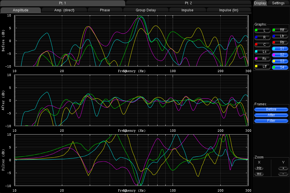
Task: Open the Settings panel tab
Action: coord(278,3)
